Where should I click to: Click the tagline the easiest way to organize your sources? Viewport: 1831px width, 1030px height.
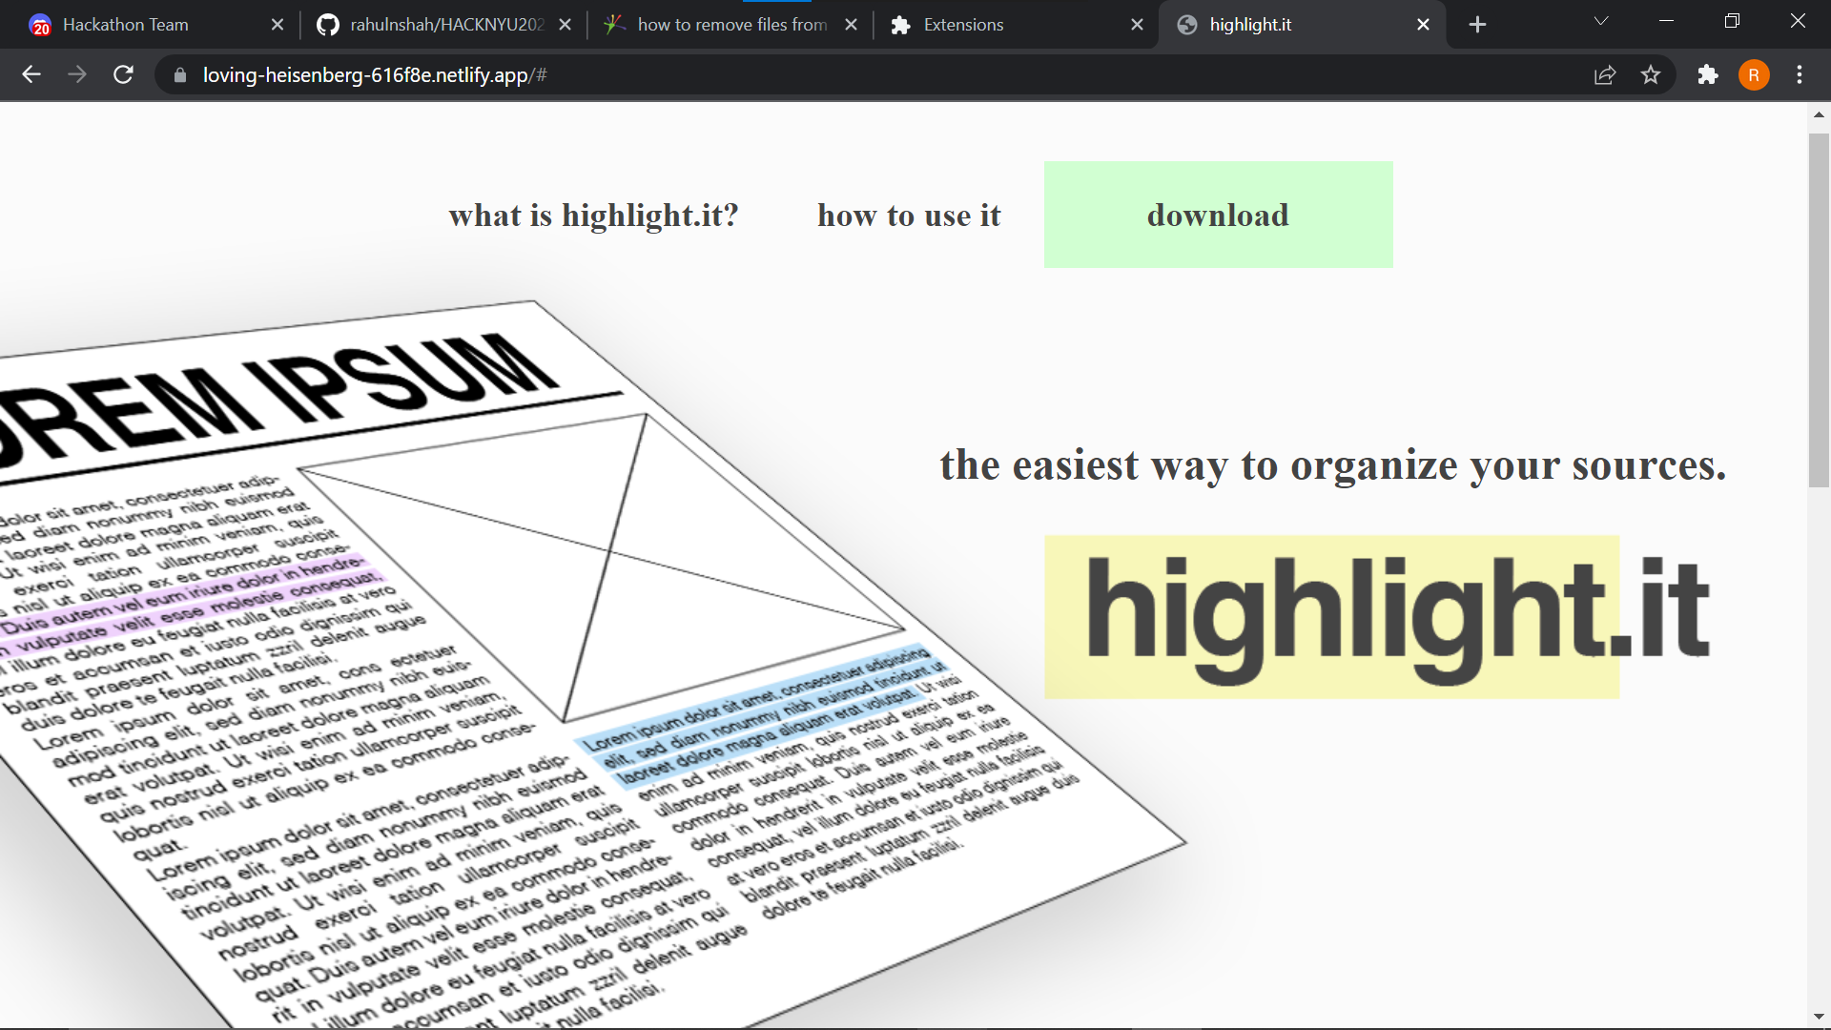coord(1333,466)
